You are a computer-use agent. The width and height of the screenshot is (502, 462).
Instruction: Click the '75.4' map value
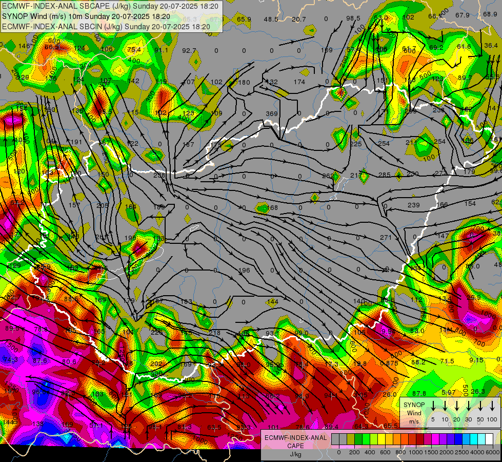134,50
